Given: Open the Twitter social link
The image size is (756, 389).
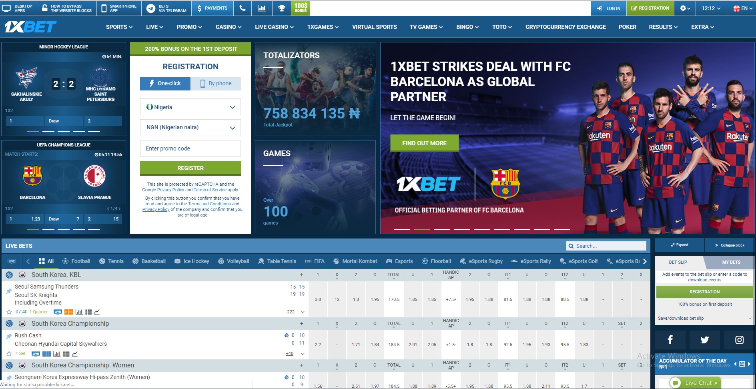Looking at the screenshot, I should coord(704,340).
